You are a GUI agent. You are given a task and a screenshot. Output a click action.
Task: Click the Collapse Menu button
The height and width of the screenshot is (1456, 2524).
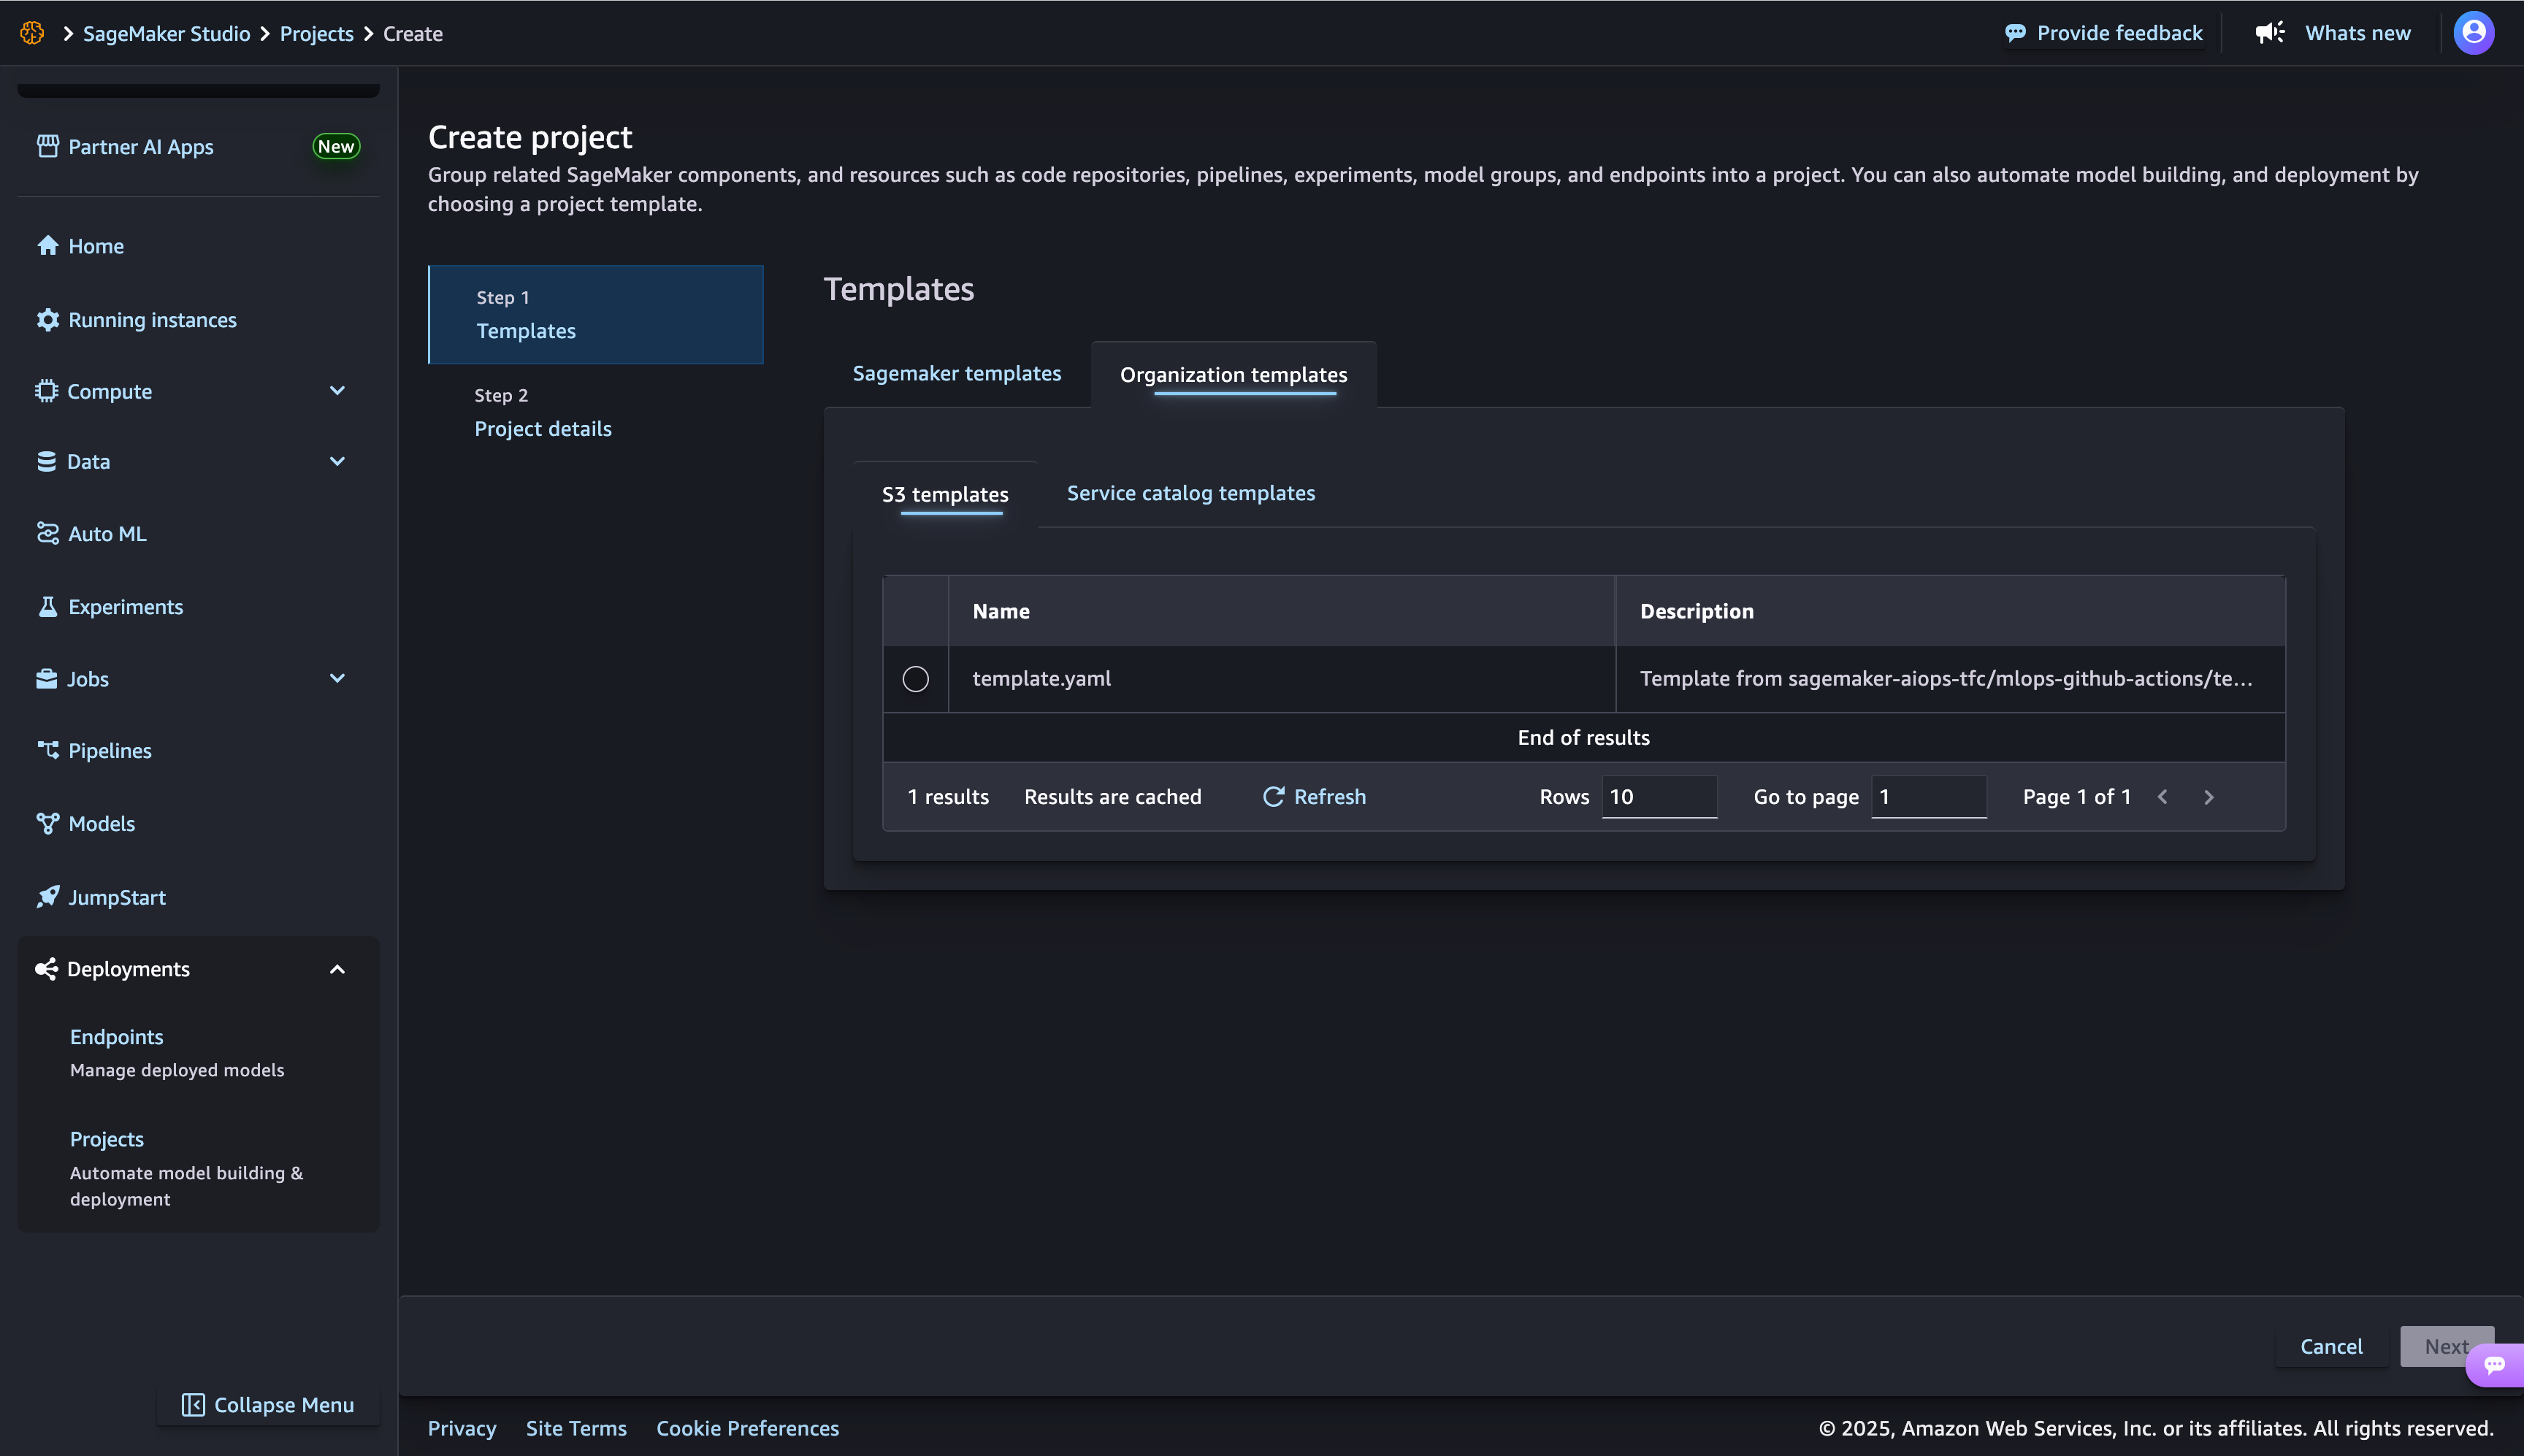coord(268,1405)
